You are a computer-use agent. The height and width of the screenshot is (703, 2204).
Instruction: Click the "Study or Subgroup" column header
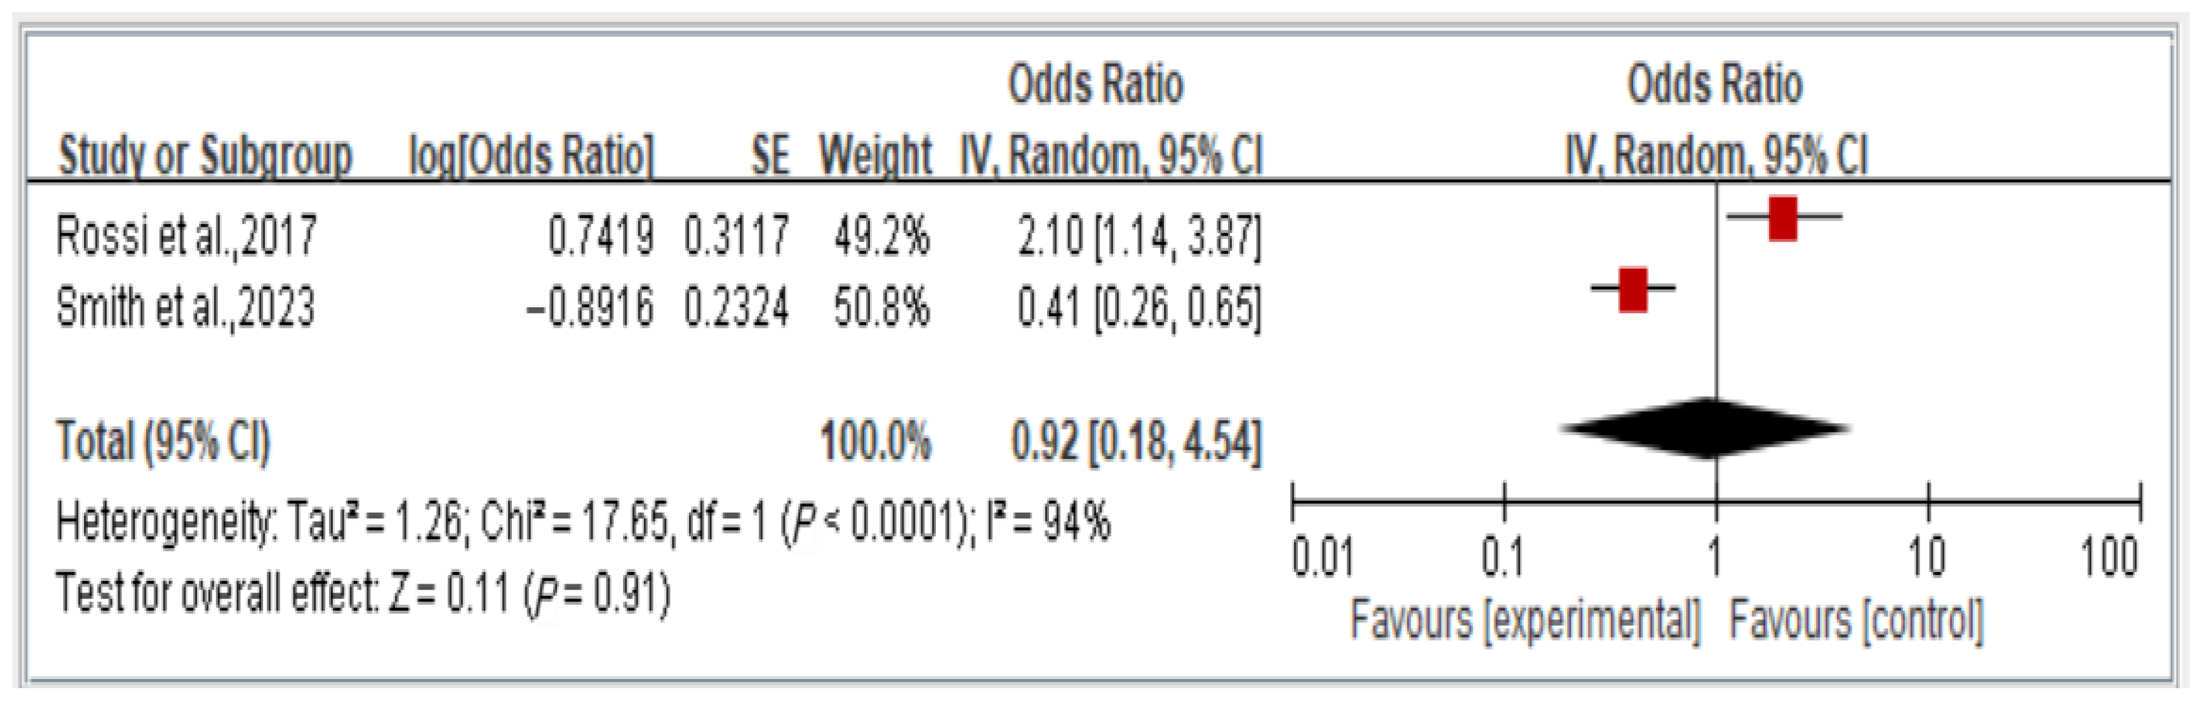pyautogui.click(x=204, y=156)
